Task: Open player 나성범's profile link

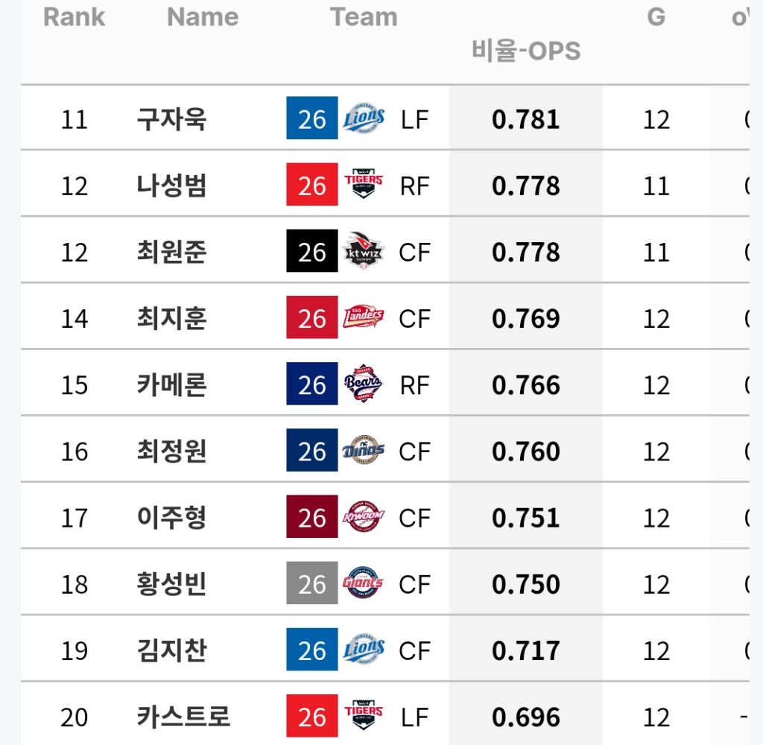Action: click(172, 186)
